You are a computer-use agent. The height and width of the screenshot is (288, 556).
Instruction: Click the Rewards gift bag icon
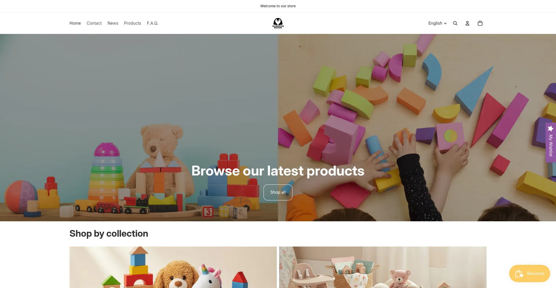pos(519,273)
